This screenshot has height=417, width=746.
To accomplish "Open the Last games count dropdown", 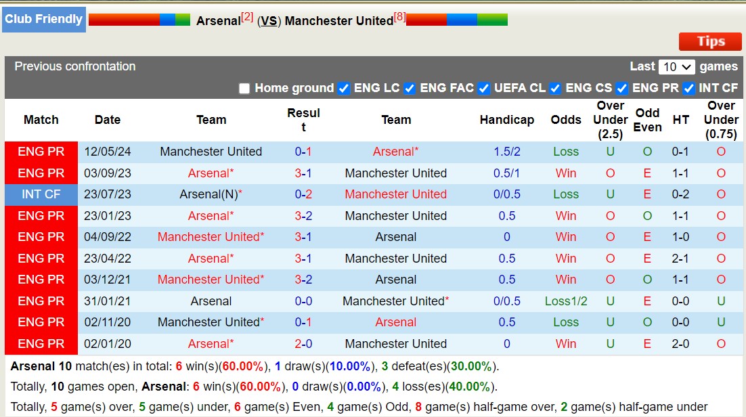I will click(x=677, y=66).
